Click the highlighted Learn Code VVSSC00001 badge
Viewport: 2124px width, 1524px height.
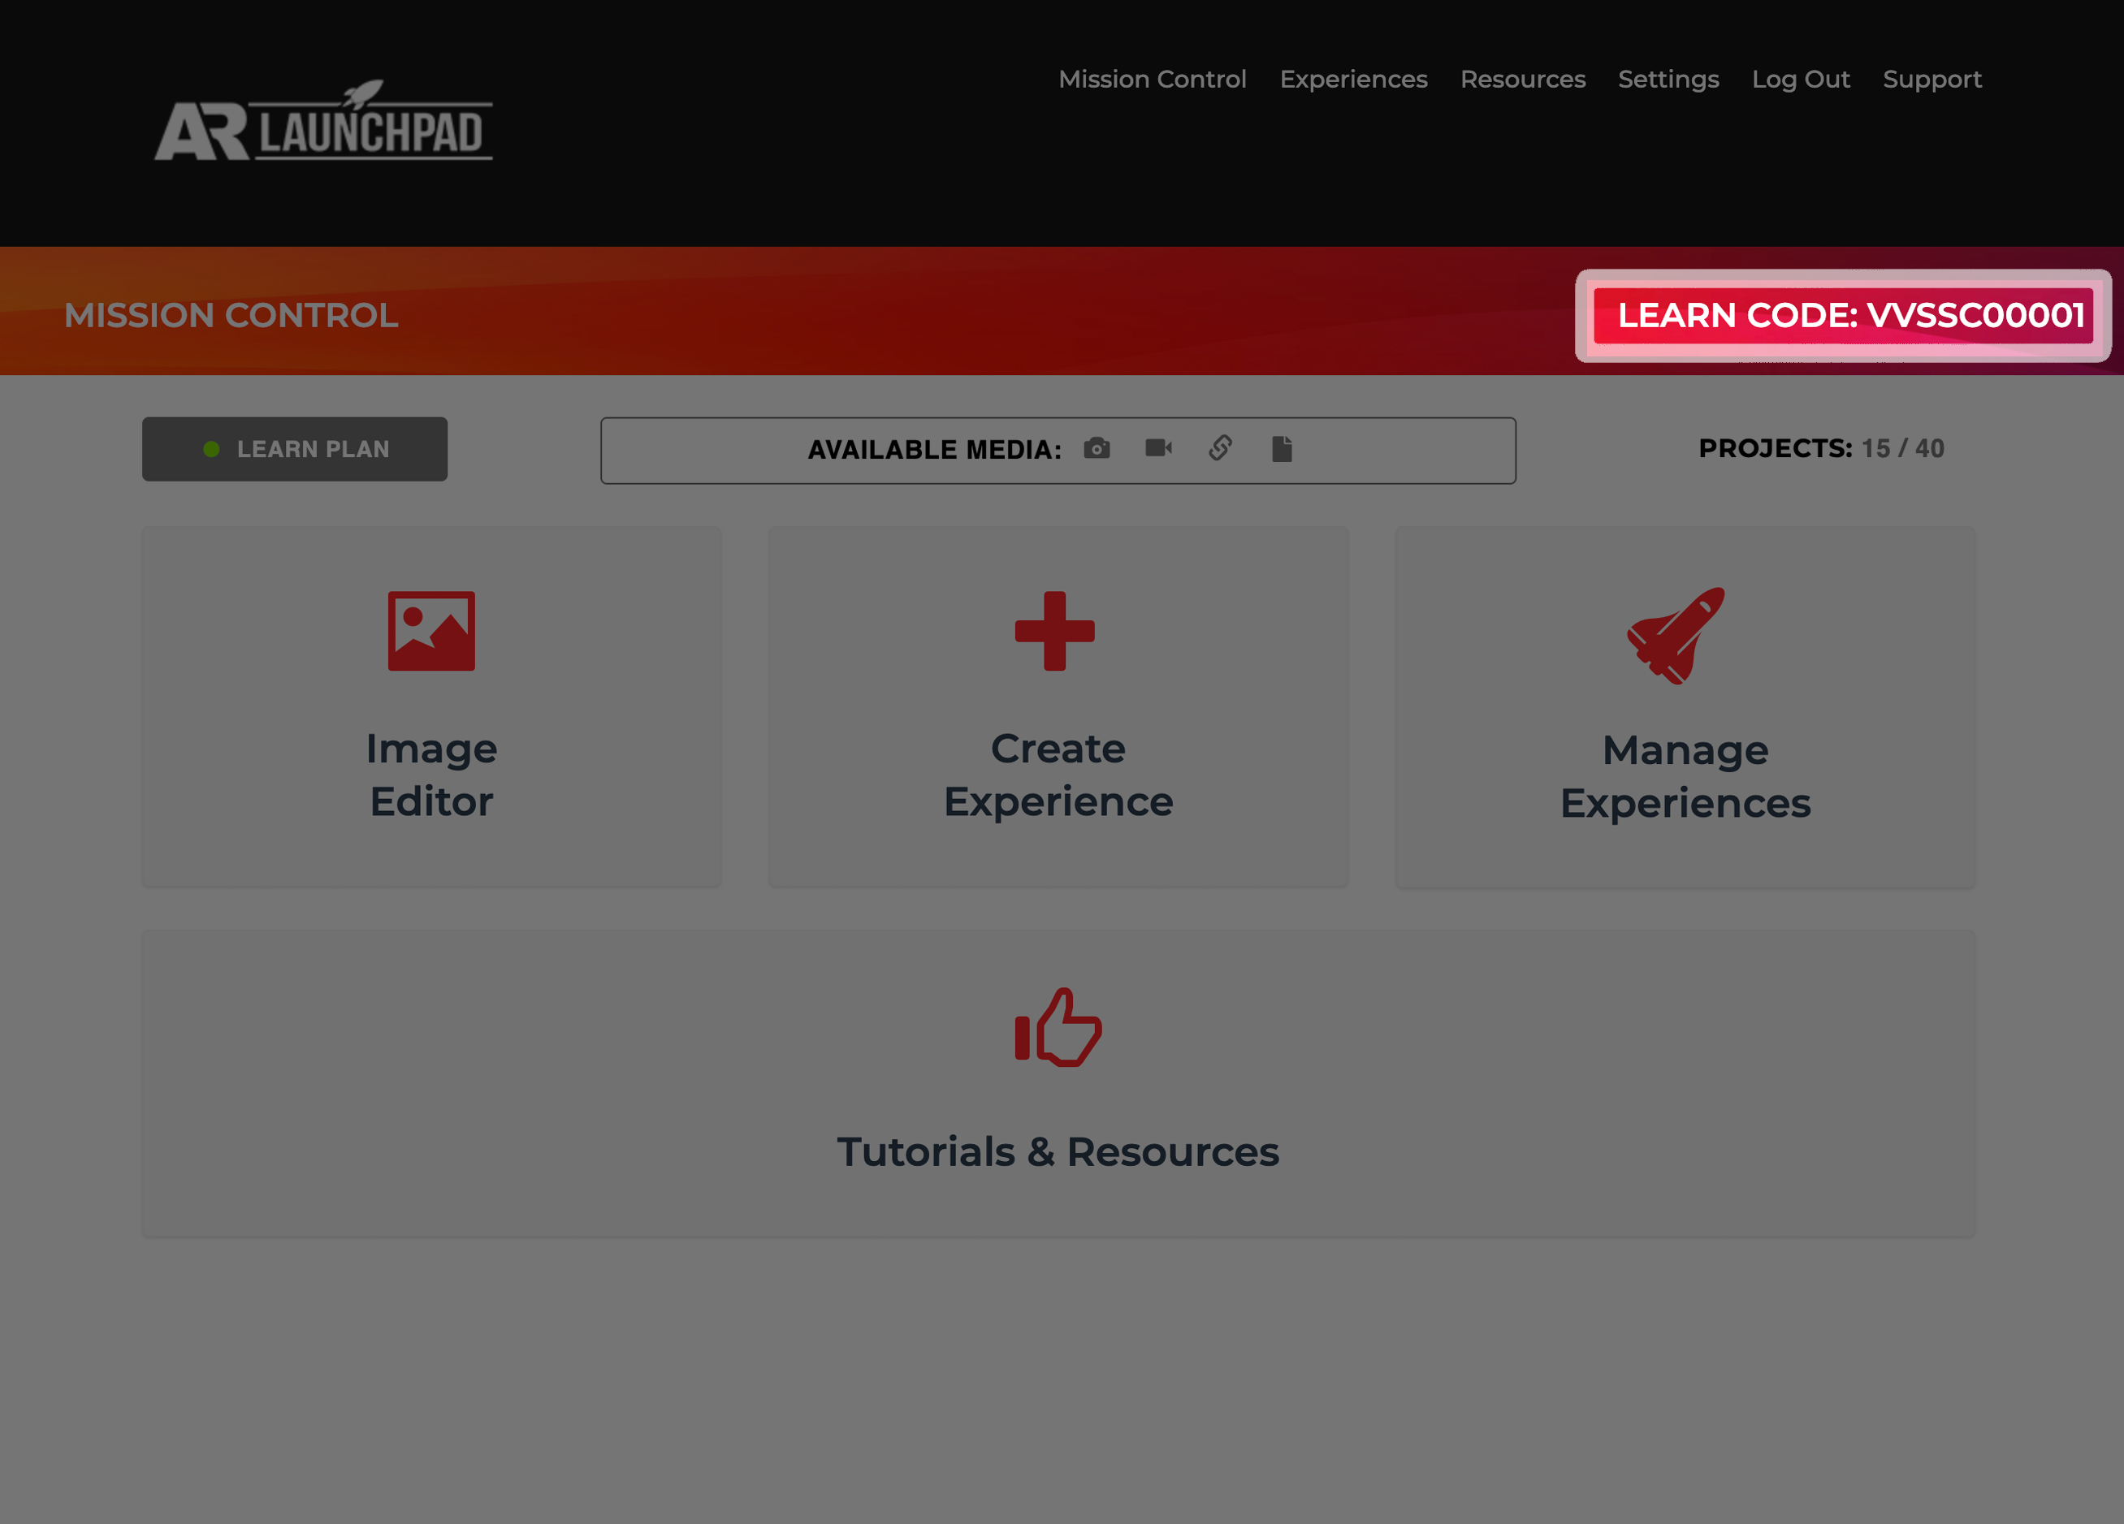[1843, 316]
